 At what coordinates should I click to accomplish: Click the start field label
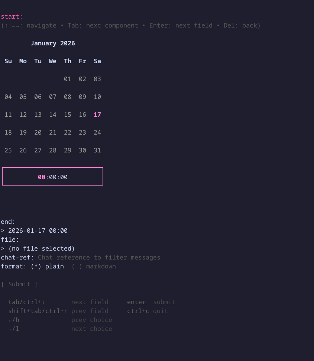[12, 17]
